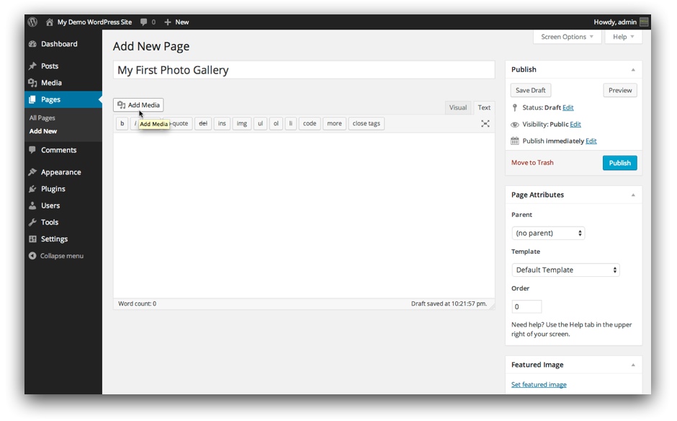
Task: Click the Add Media button
Action: tap(138, 105)
